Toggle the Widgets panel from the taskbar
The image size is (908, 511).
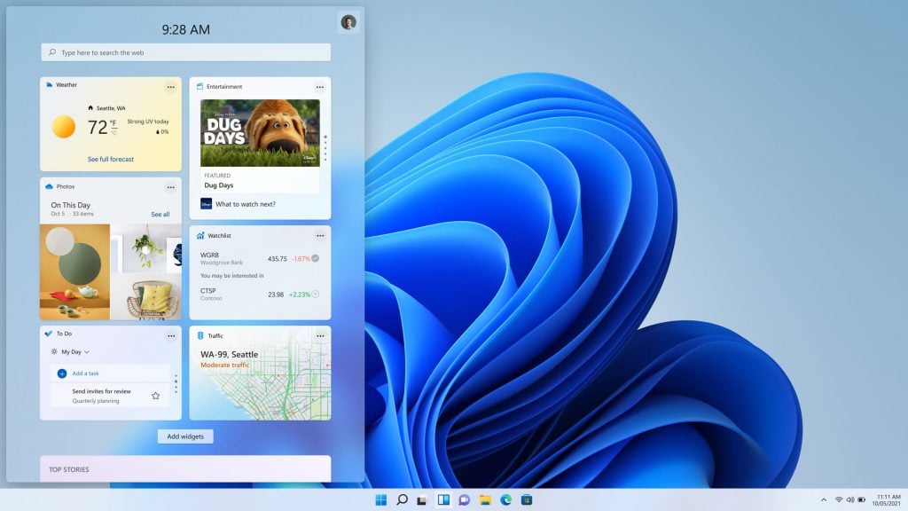[444, 499]
